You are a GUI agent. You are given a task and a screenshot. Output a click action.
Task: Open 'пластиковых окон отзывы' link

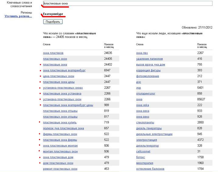pos(60,117)
